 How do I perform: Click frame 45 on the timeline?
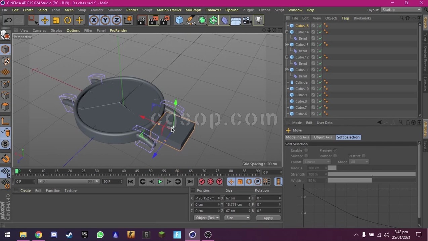(137, 171)
